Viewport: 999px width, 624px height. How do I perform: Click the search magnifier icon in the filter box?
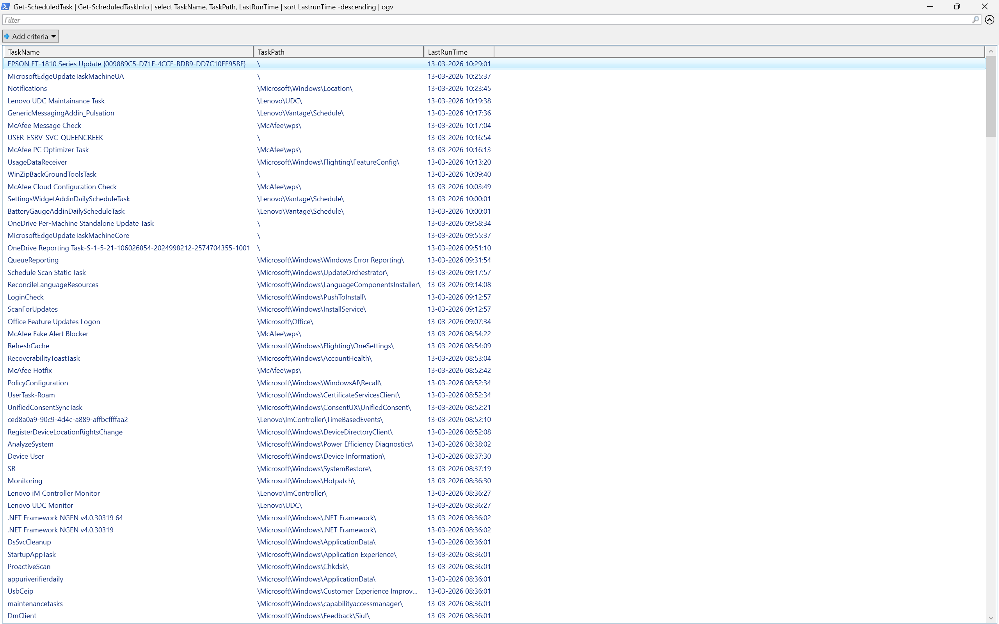coord(976,20)
